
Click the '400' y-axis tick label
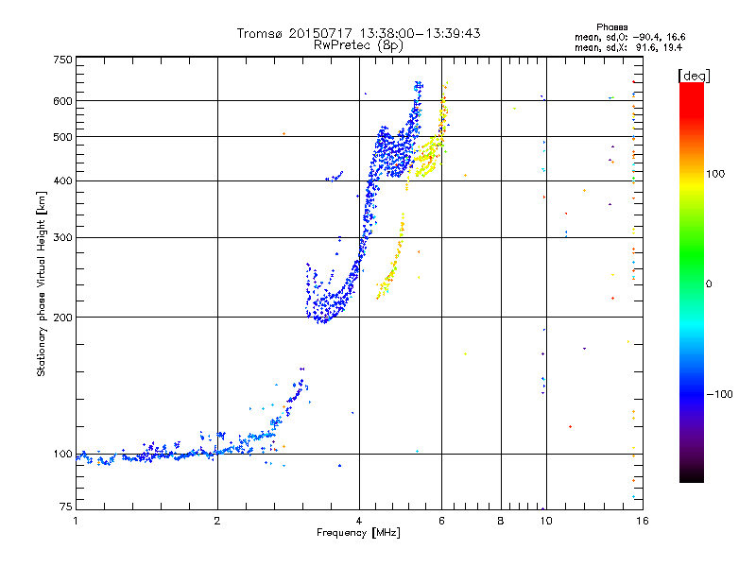(62, 181)
